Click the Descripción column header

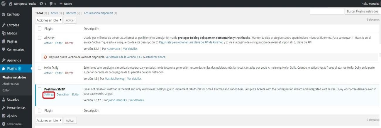click(x=92, y=29)
